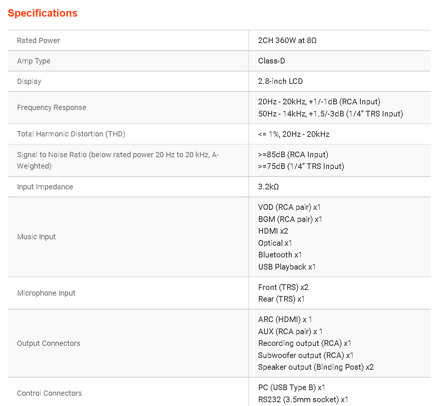The image size is (437, 406).
Task: Click the RS232 (3.5mm socket) x1 entry
Action: pos(303,400)
